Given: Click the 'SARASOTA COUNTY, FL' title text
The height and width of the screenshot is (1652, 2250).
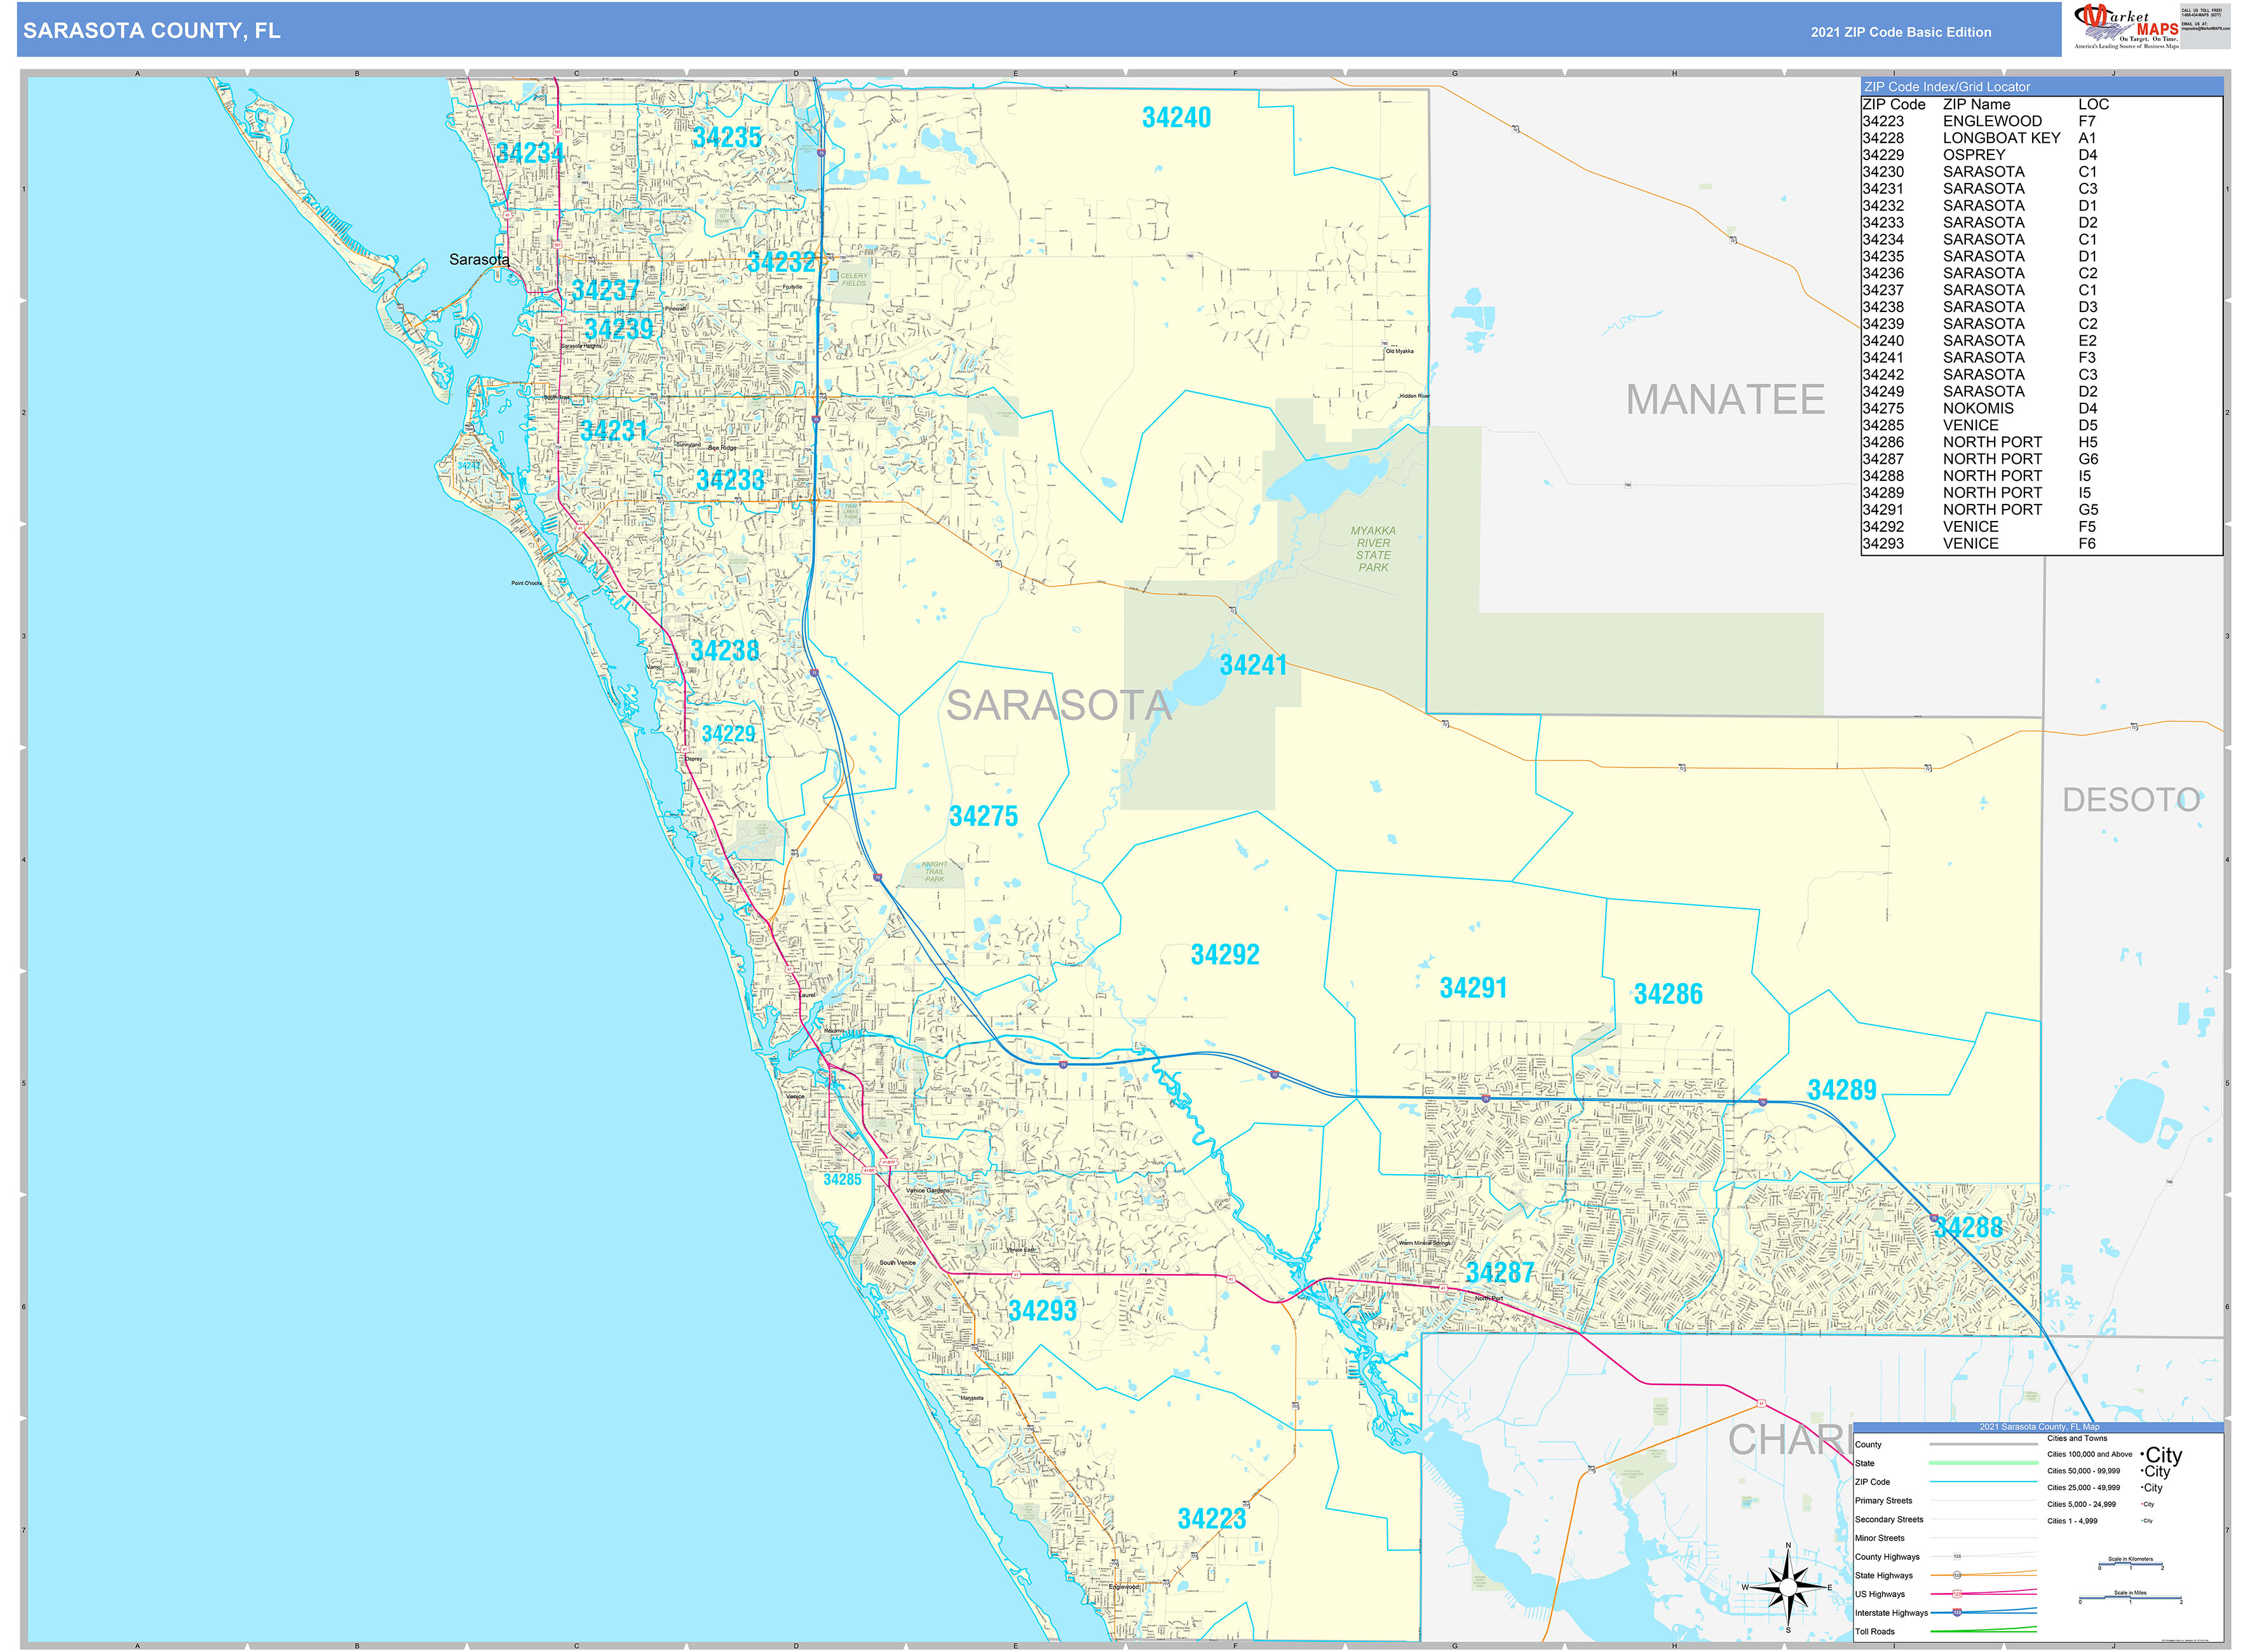Looking at the screenshot, I should pyautogui.click(x=152, y=30).
